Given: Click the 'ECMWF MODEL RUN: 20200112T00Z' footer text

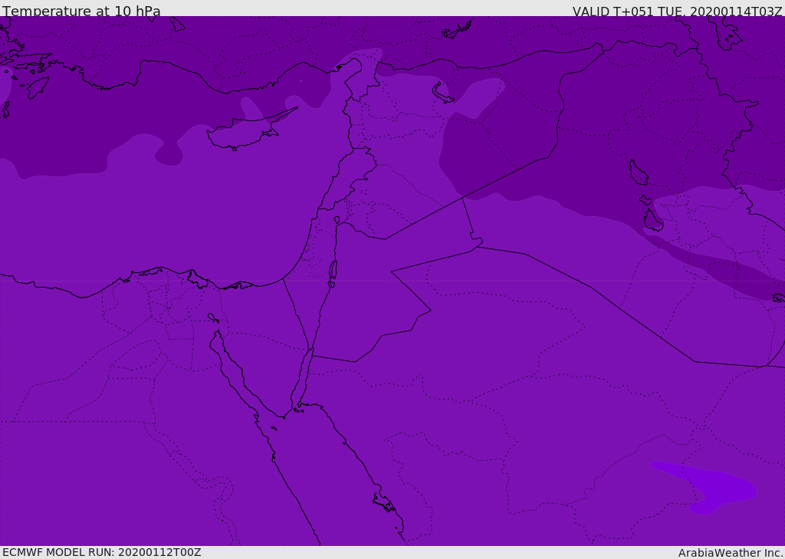Looking at the screenshot, I should pyautogui.click(x=102, y=552).
